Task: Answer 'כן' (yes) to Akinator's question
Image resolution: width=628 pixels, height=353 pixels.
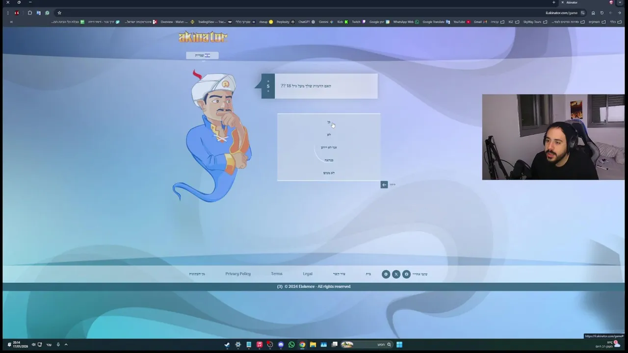Action: click(x=329, y=122)
